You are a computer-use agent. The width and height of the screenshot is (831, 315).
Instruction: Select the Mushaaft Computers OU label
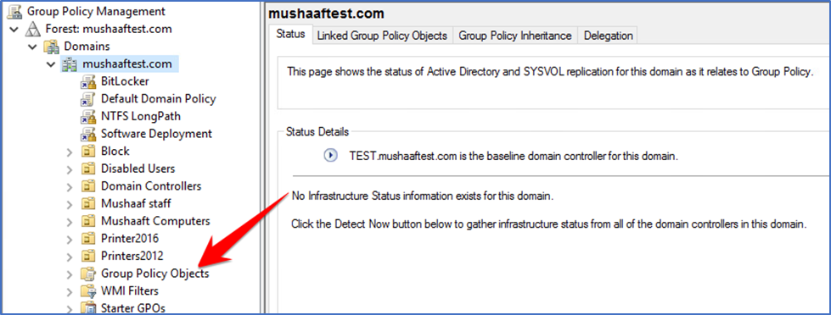point(155,221)
